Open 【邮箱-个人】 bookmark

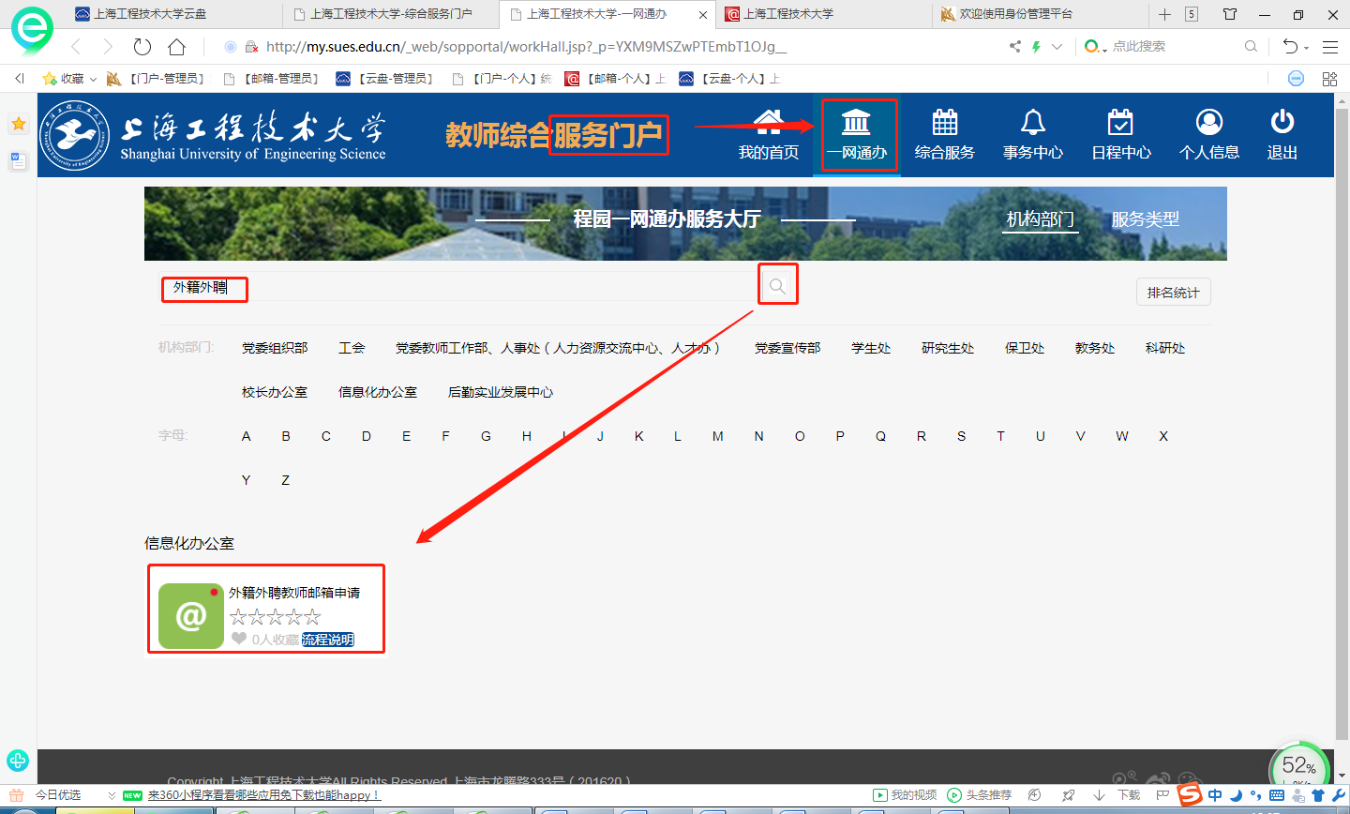tap(615, 79)
